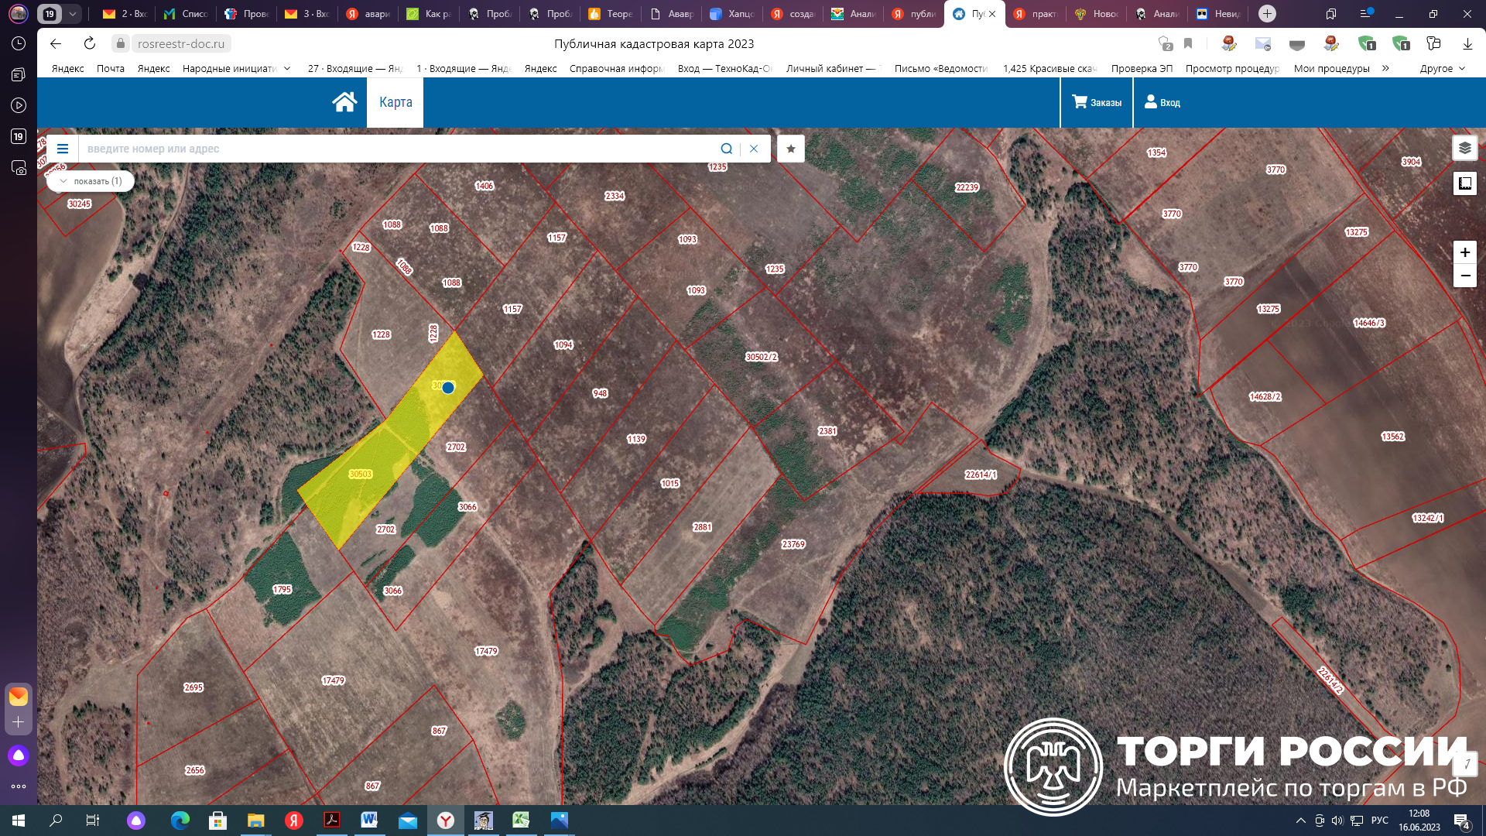Clear the search field with X
Screen dimensions: 1486x836
point(754,149)
